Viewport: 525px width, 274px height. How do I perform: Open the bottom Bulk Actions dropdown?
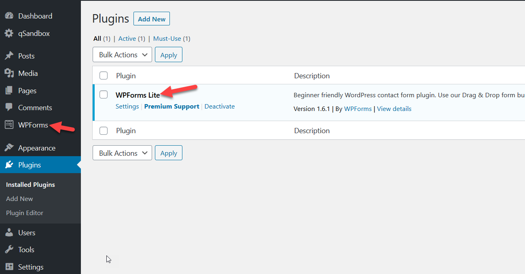click(x=122, y=153)
